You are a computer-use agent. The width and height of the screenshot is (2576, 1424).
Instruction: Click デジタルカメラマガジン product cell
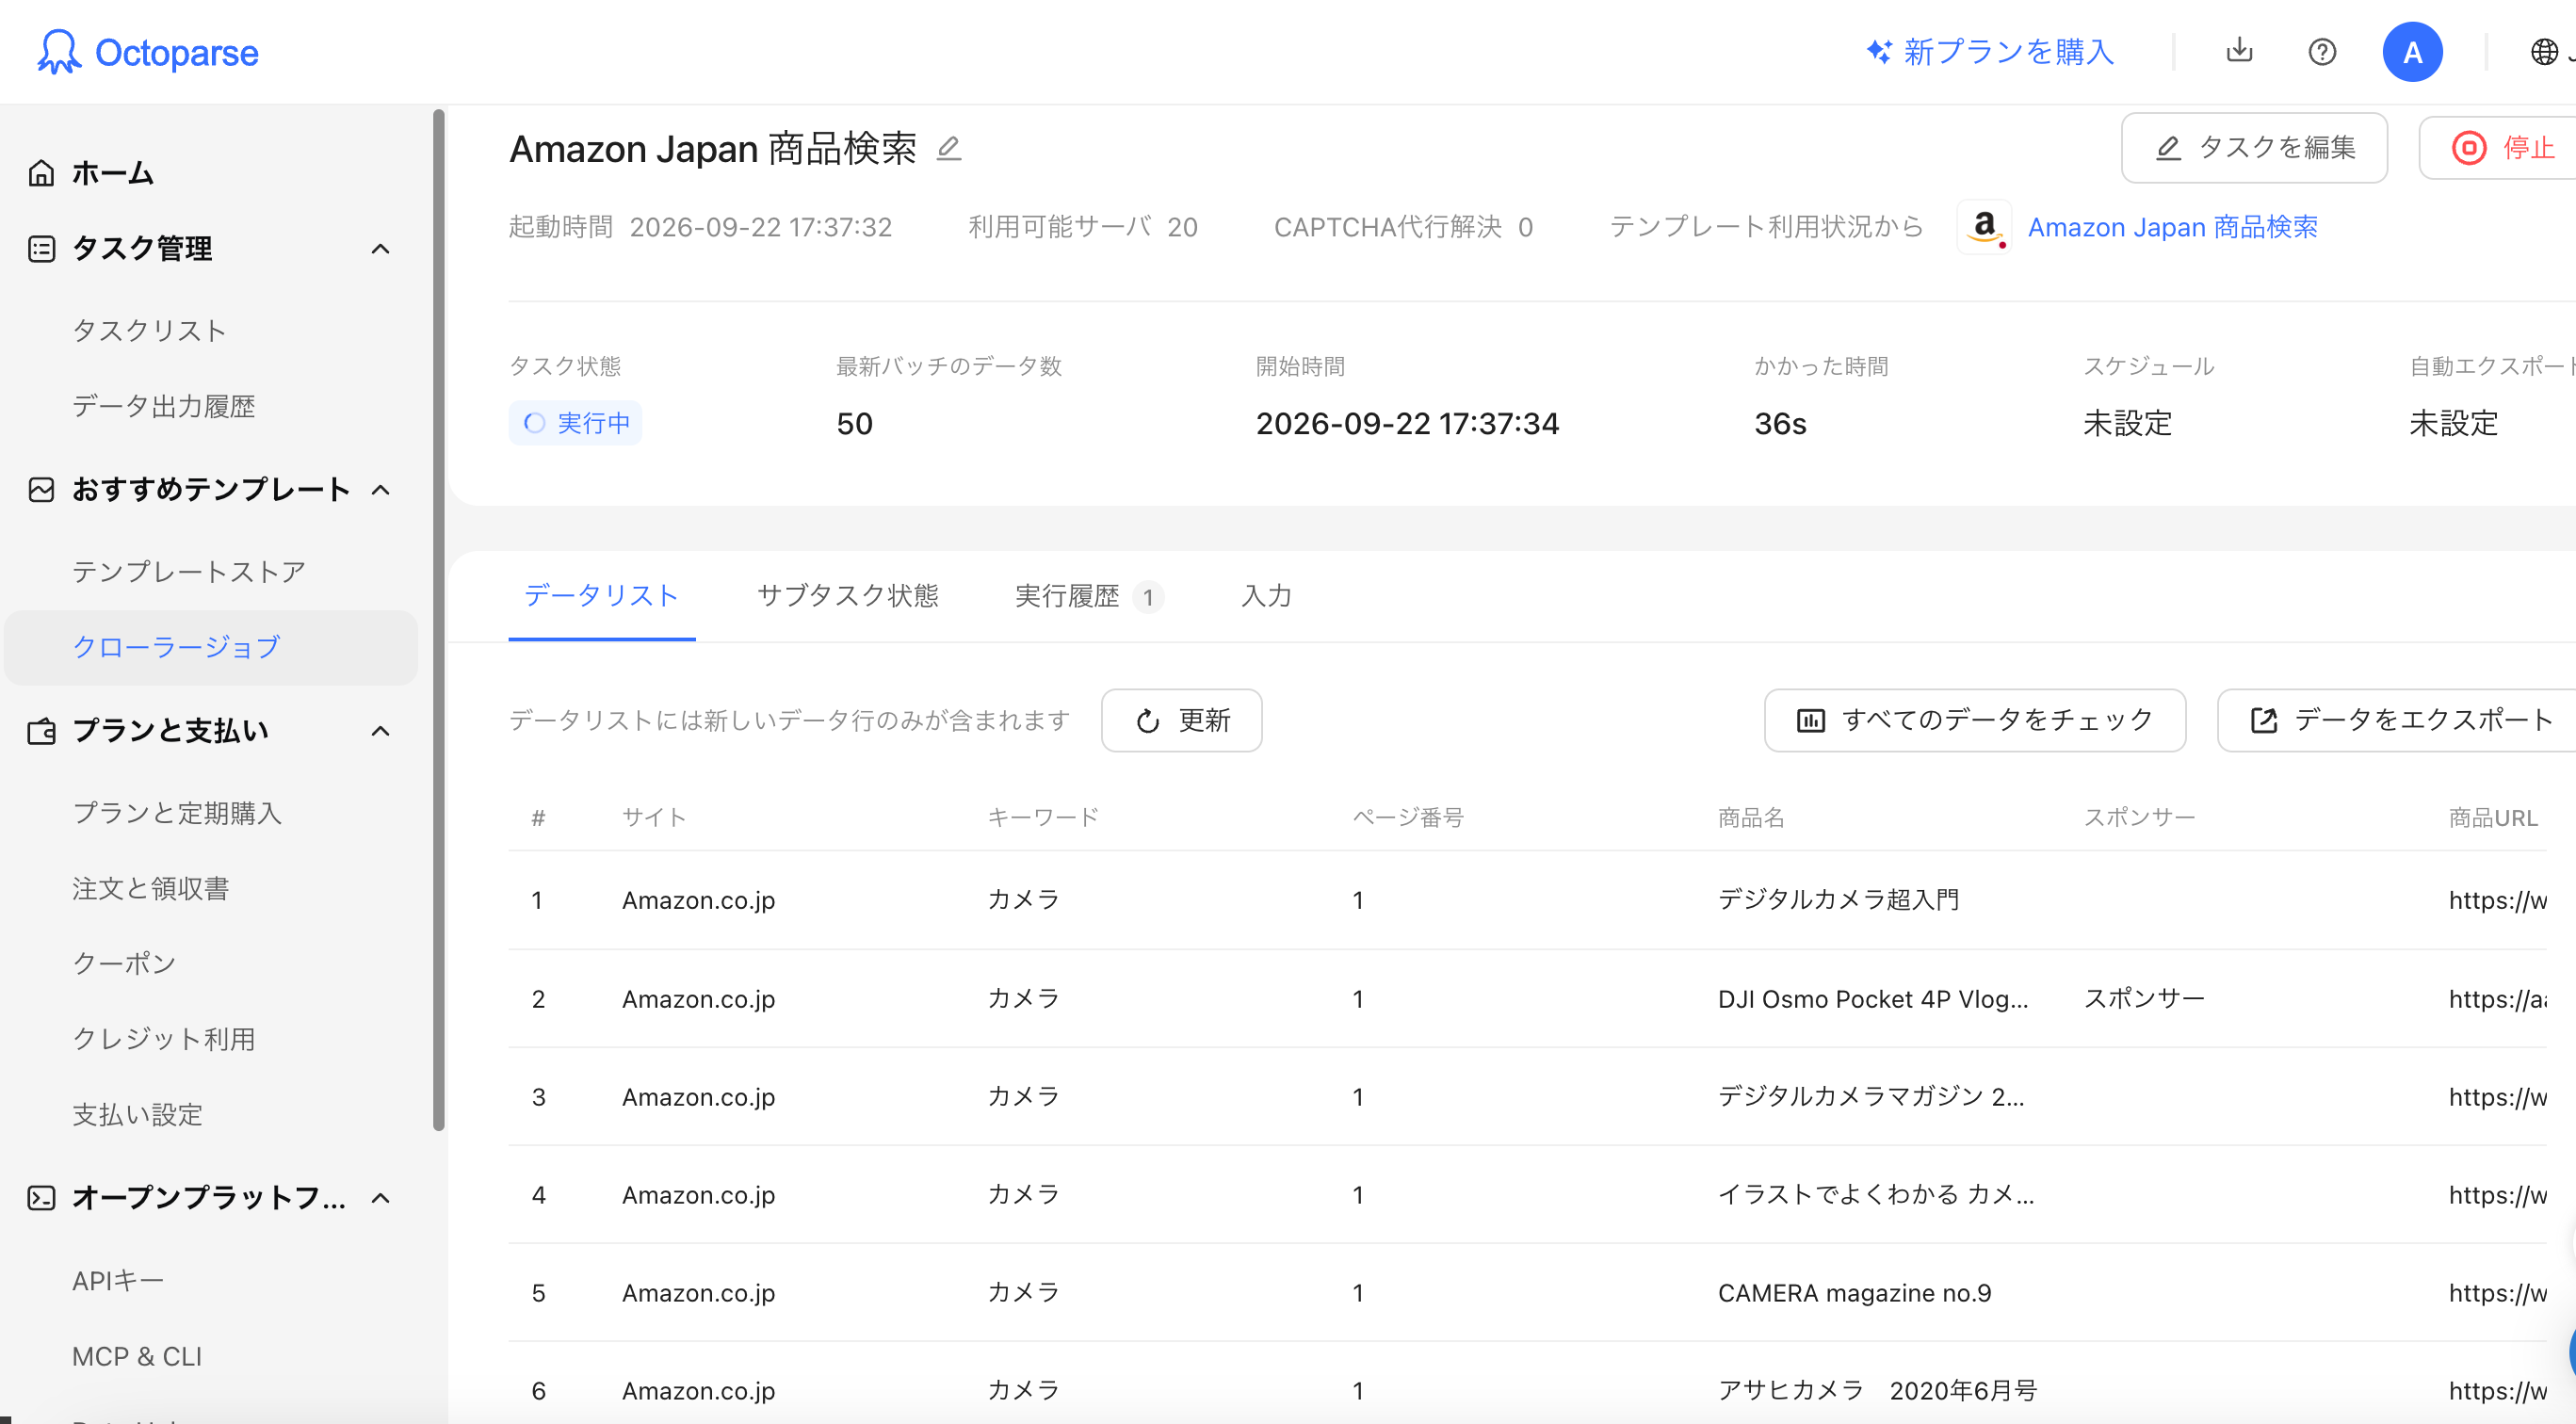pyautogui.click(x=1871, y=1096)
